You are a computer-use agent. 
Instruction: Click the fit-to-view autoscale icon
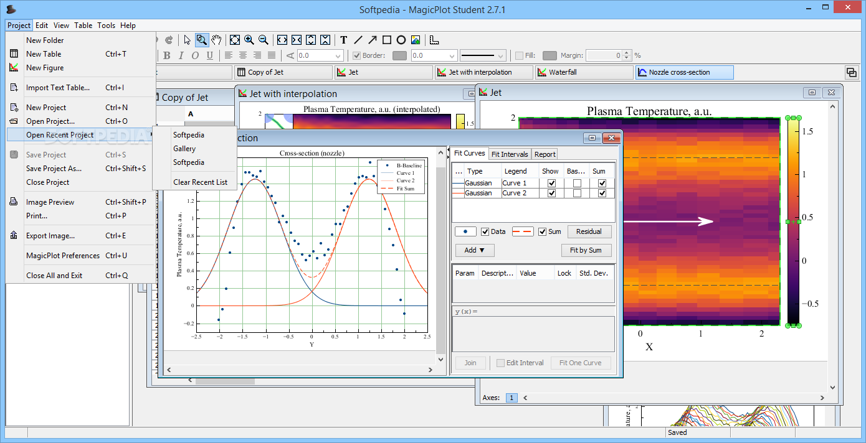pyautogui.click(x=235, y=40)
